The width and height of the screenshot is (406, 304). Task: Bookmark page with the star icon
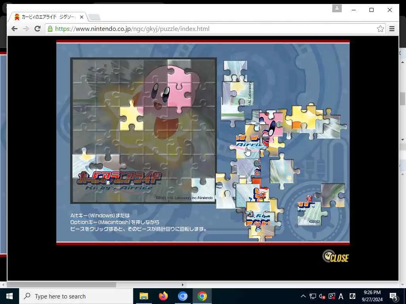tap(380, 28)
